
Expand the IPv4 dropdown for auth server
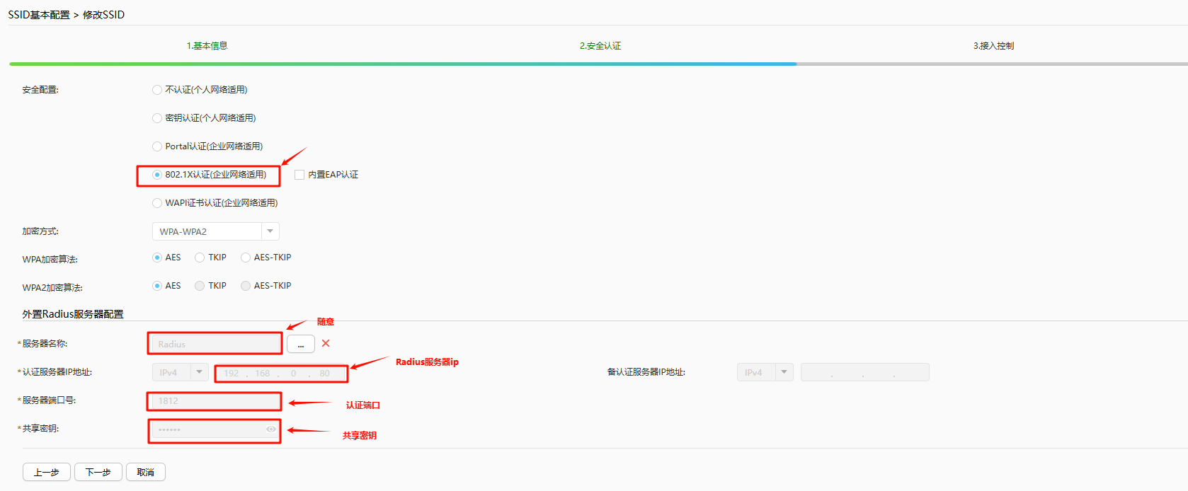click(x=200, y=372)
